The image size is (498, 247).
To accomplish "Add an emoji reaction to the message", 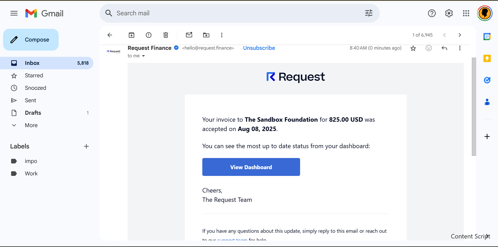I will 429,48.
